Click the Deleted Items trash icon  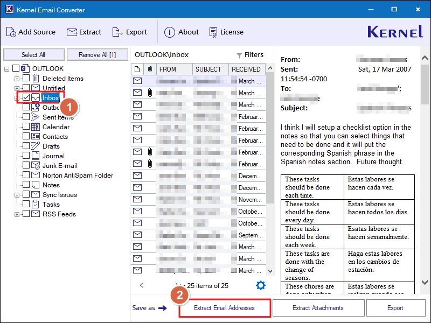pyautogui.click(x=36, y=78)
